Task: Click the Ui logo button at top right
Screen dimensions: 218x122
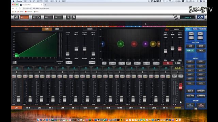Action: 201,17
